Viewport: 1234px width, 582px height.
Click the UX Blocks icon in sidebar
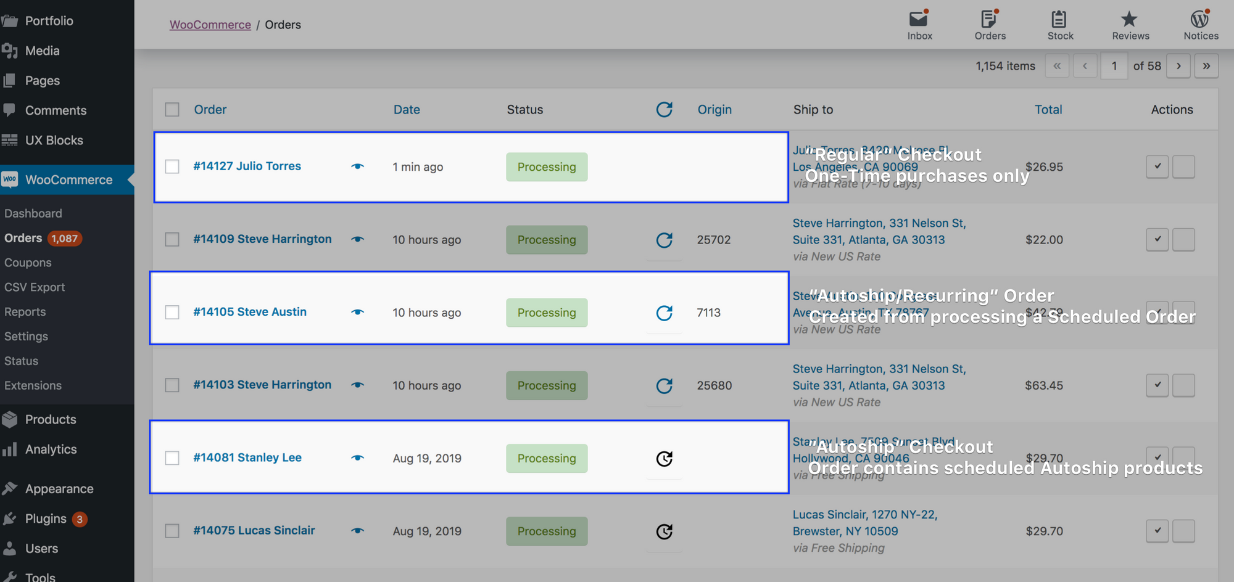9,140
